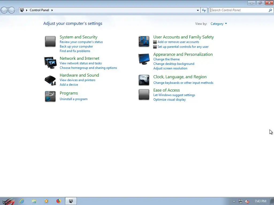Click Review your computer's status

pyautogui.click(x=81, y=42)
